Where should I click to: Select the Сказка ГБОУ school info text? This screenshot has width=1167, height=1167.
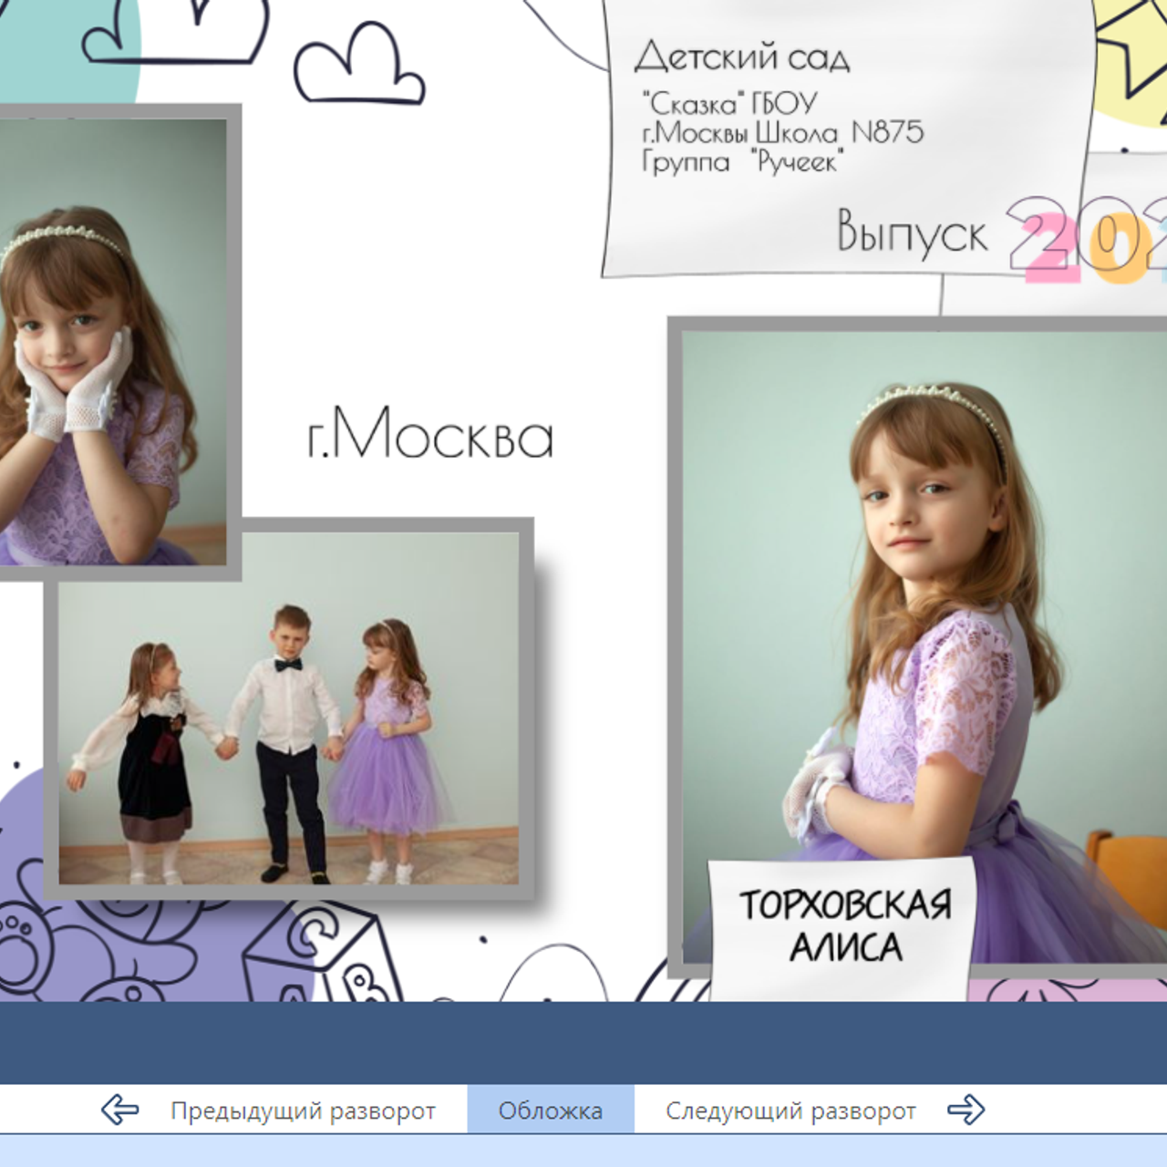[729, 100]
